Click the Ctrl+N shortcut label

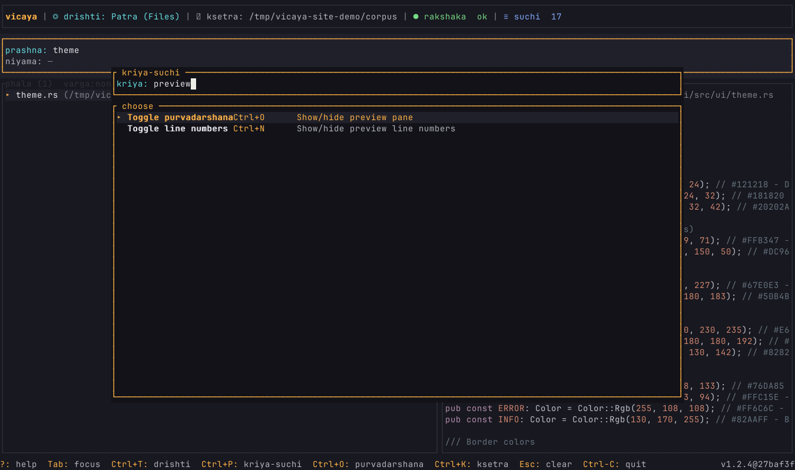point(249,128)
